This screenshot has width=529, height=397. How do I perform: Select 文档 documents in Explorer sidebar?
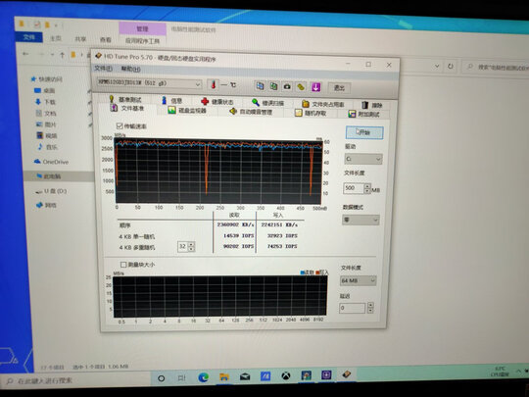click(46, 113)
